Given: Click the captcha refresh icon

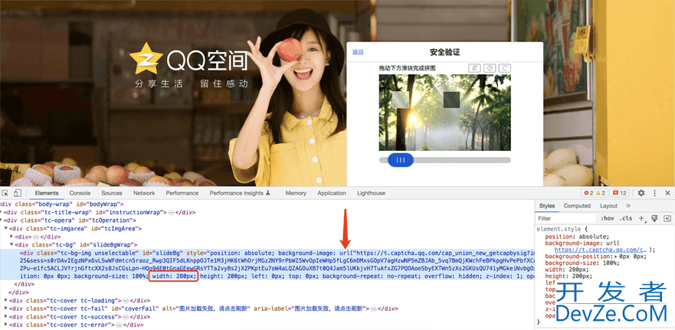Looking at the screenshot, I should [x=506, y=68].
